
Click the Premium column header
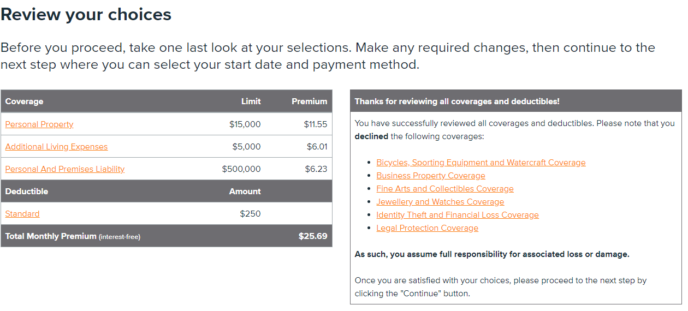[x=309, y=101]
